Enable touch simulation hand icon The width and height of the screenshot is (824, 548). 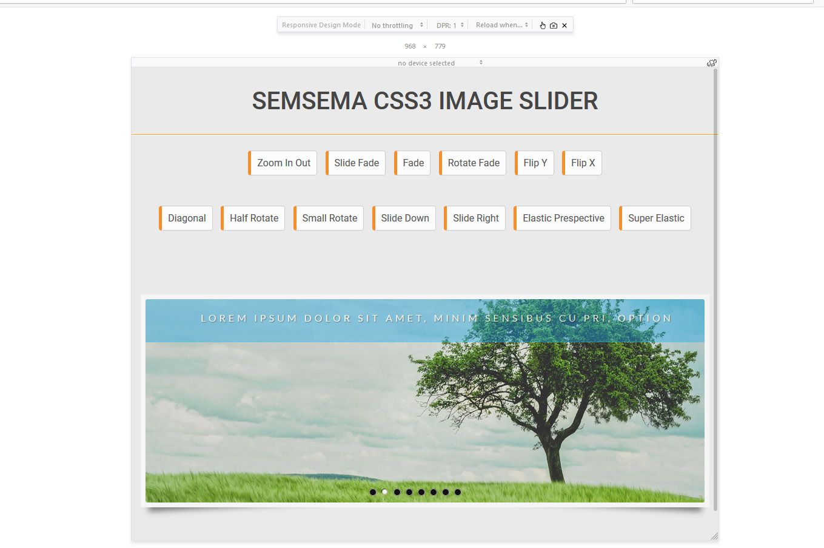pos(543,25)
